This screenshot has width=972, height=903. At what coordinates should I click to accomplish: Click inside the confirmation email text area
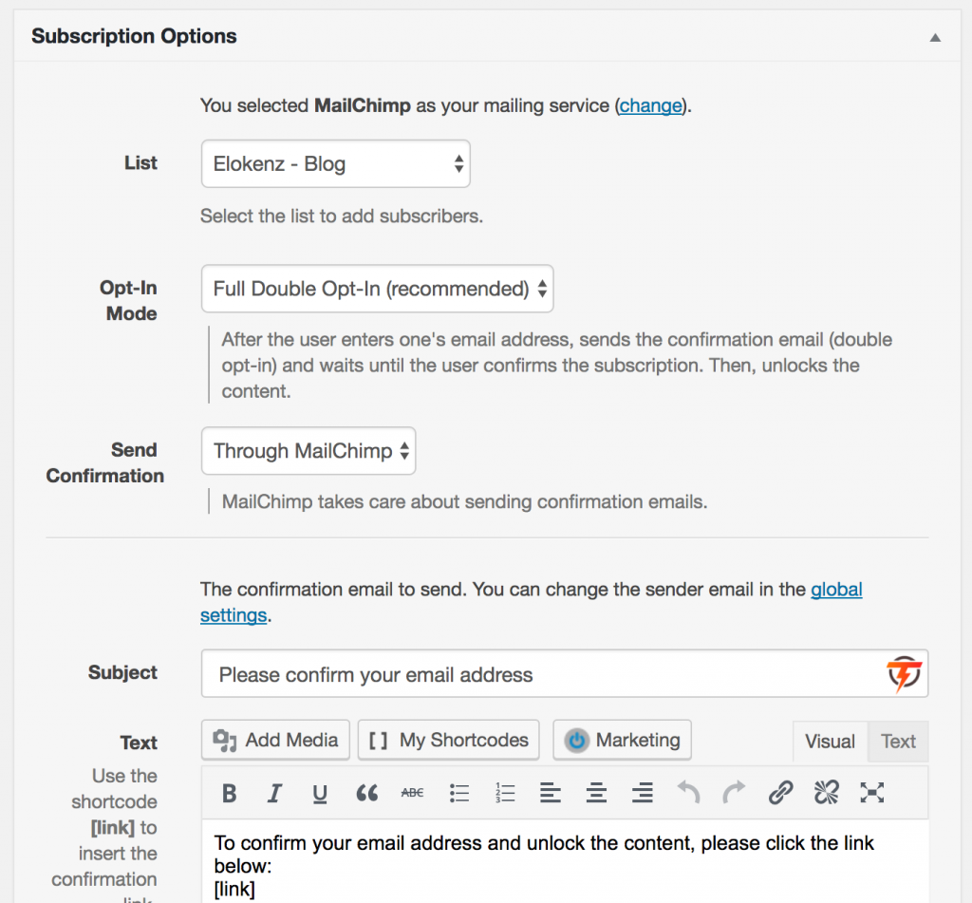[565, 862]
